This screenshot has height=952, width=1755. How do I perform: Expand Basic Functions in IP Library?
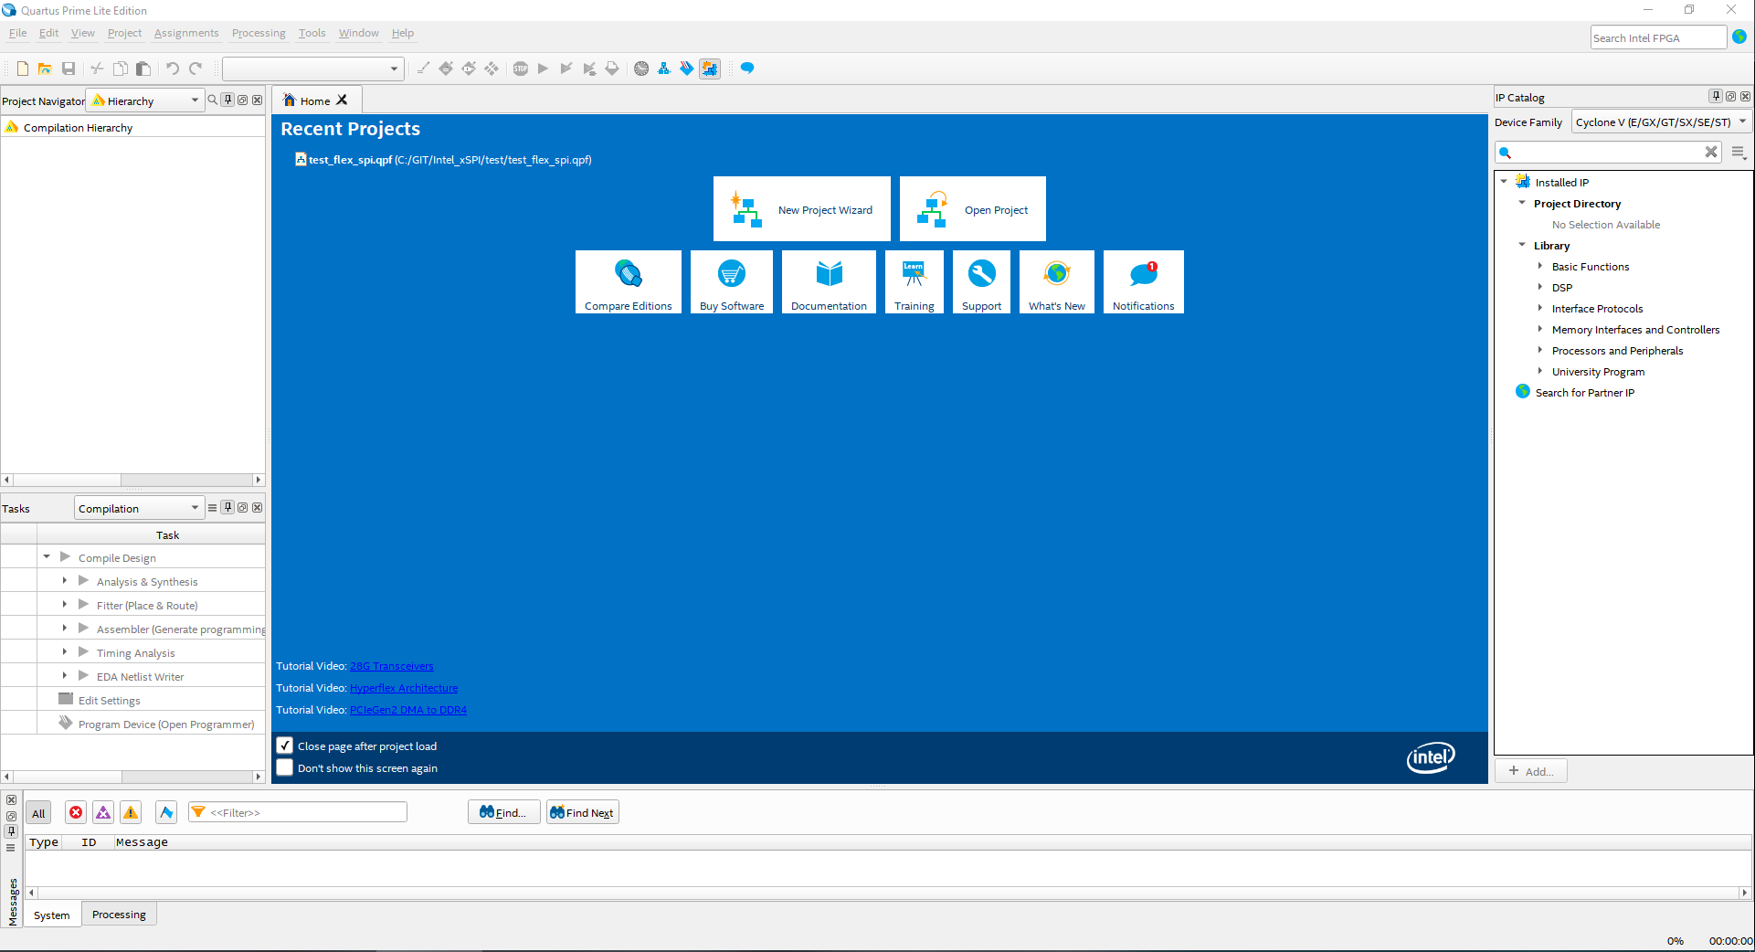1540,266
